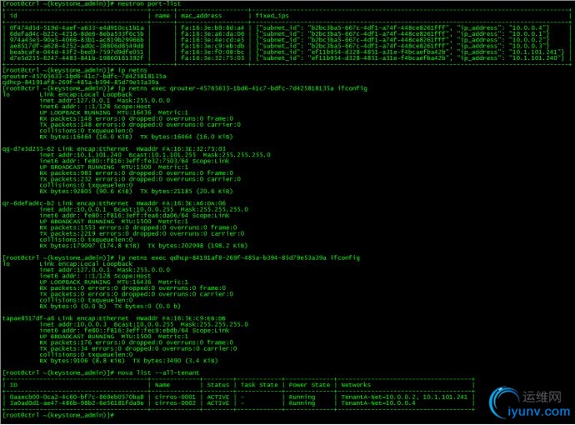Click 'RX bytes:179097 (174.8 KiB)' text
Image resolution: width=575 pixels, height=425 pixels.
[90, 246]
